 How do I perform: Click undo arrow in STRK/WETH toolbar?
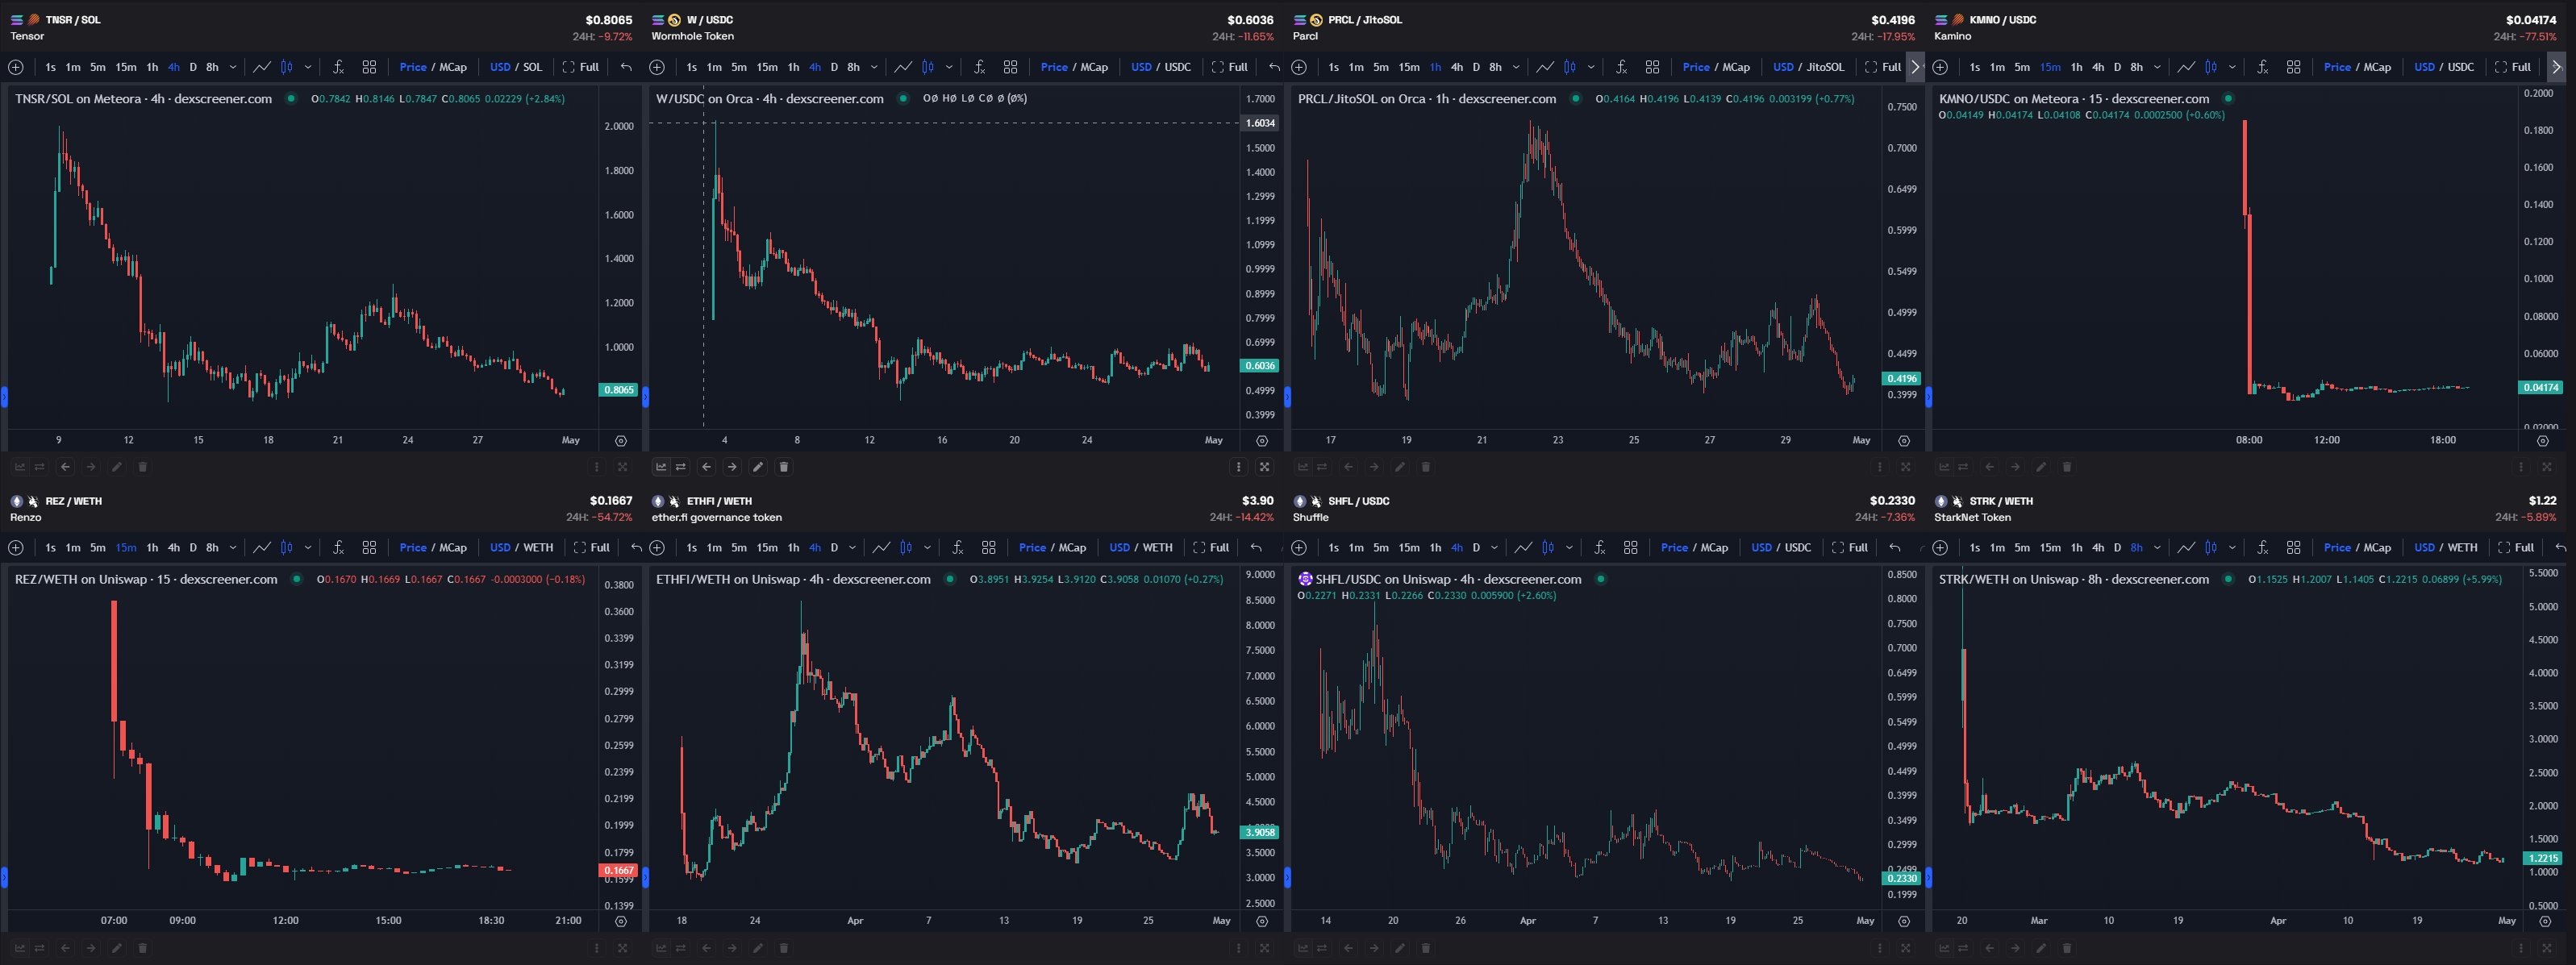(2561, 548)
